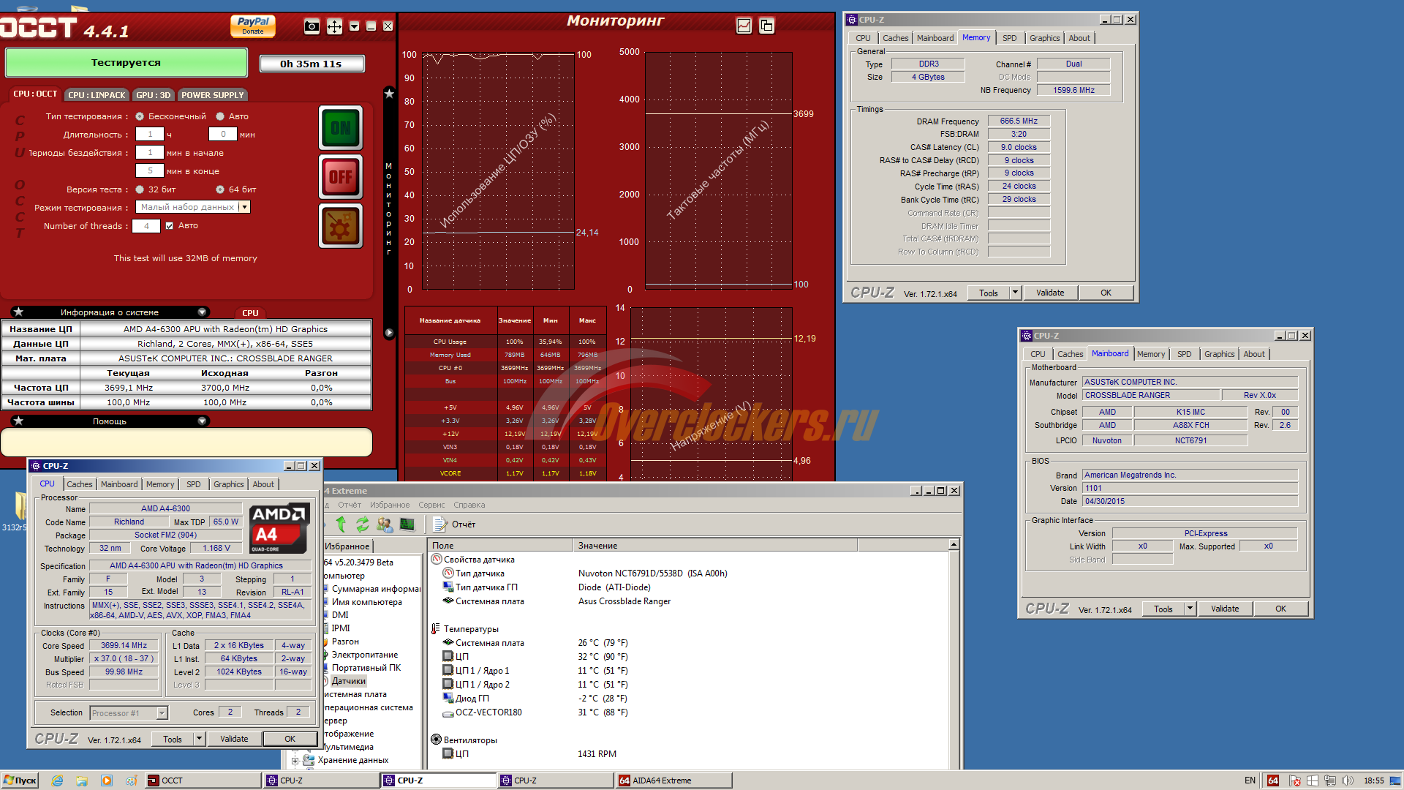Expand the Processor #1 selection combo

tap(162, 713)
